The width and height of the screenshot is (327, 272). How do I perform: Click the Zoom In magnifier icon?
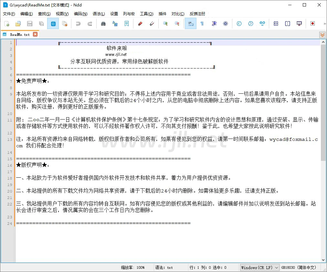pyautogui.click(x=165, y=24)
